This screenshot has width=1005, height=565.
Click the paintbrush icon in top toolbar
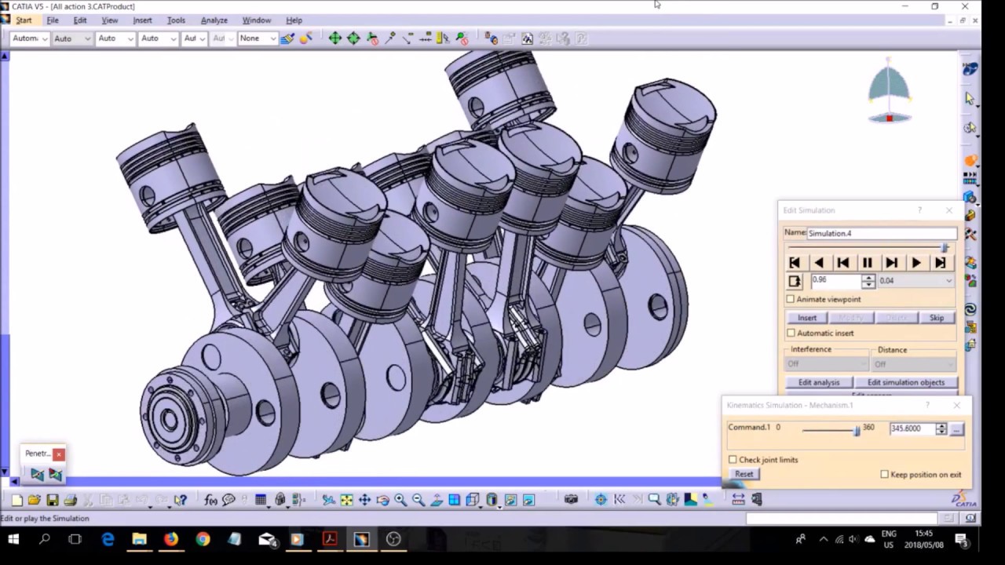(287, 38)
